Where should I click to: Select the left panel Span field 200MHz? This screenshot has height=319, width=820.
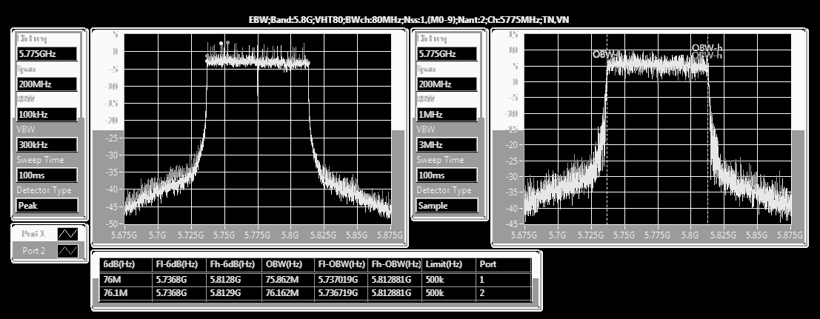coord(47,84)
